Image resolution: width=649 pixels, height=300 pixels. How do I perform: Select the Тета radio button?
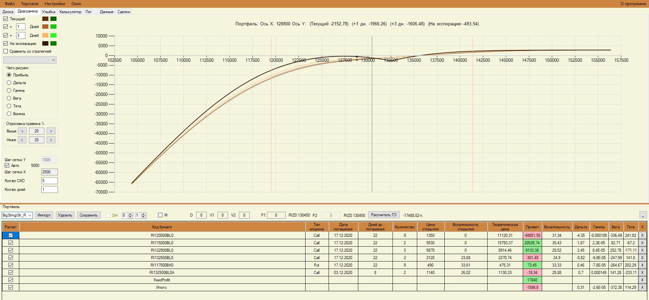(x=9, y=106)
